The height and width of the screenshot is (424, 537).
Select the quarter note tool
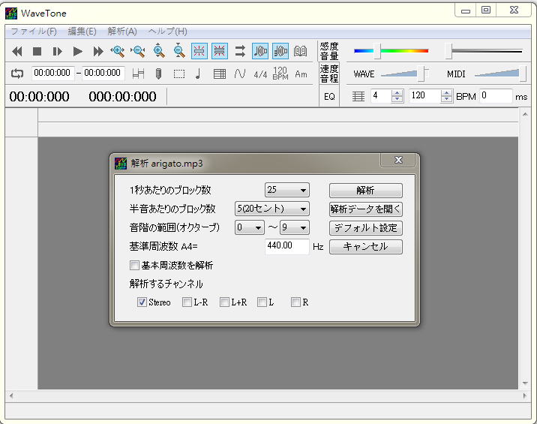click(198, 74)
